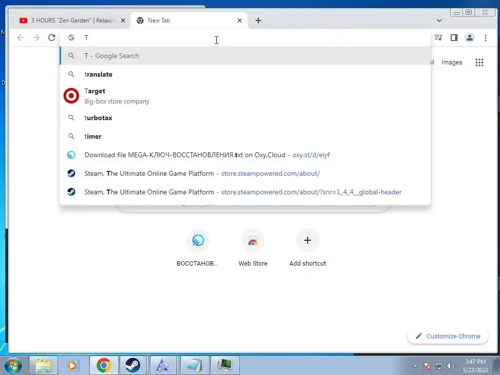Viewport: 500px width, 375px height.
Task: Open a new tab with the plus button
Action: [258, 21]
